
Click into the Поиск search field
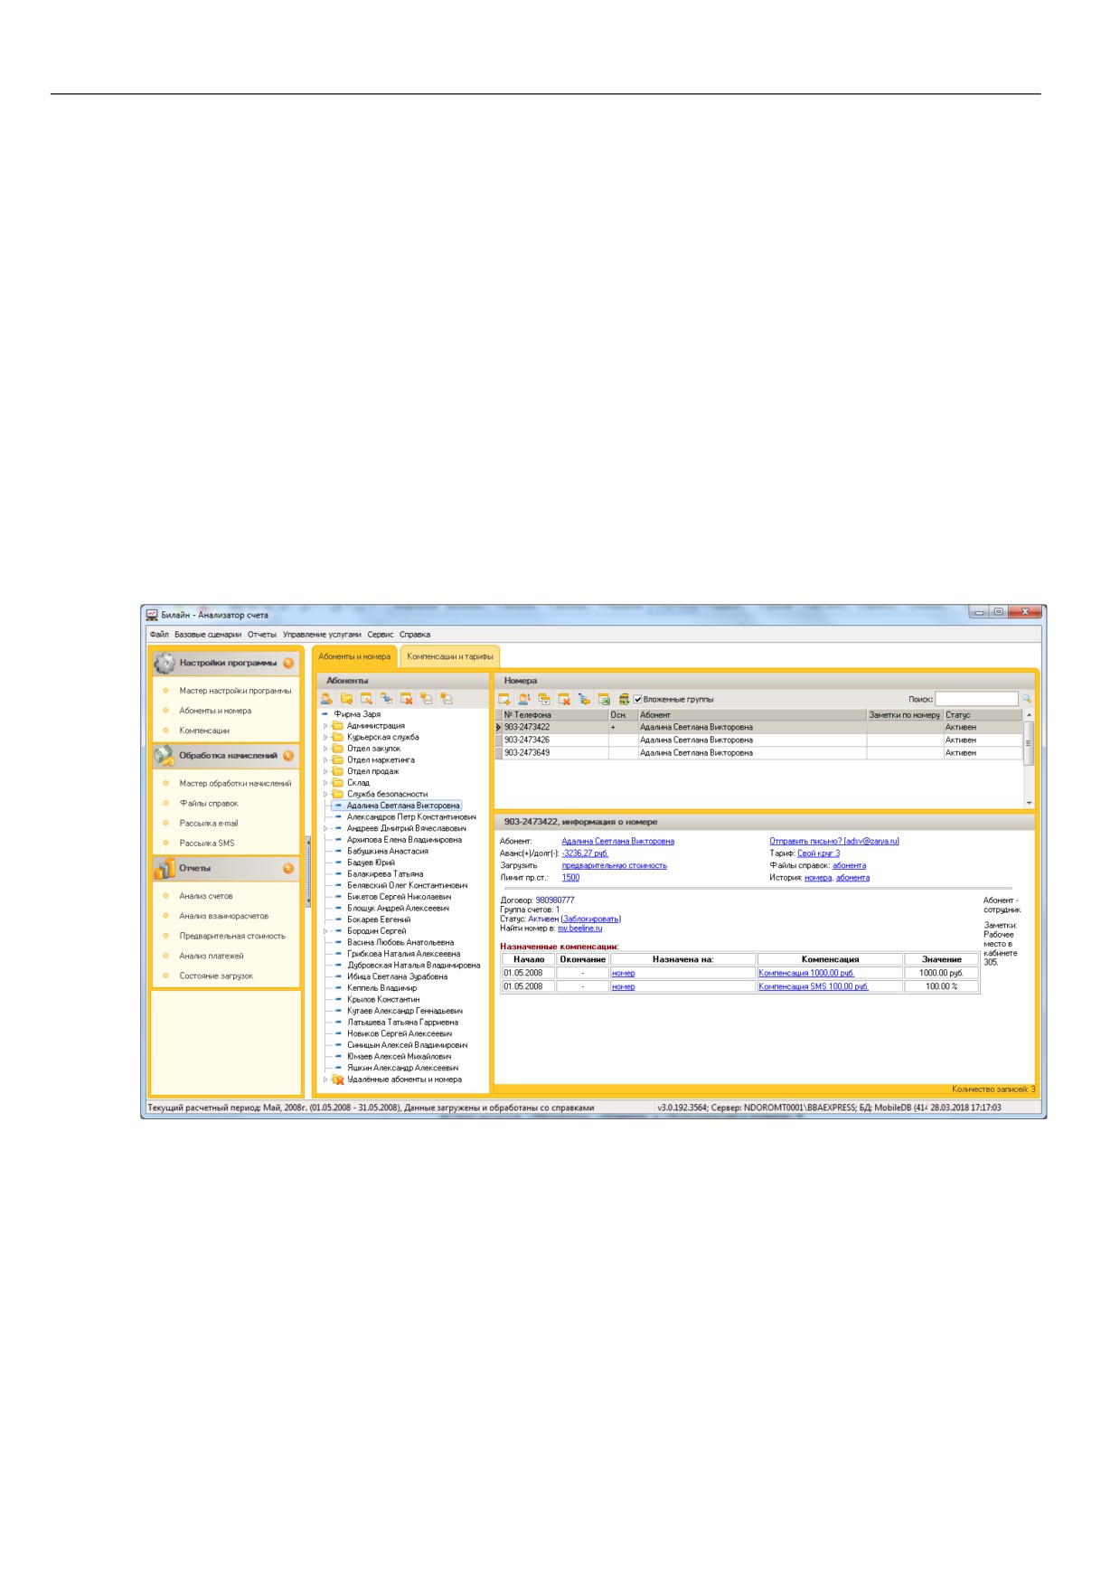tap(976, 700)
